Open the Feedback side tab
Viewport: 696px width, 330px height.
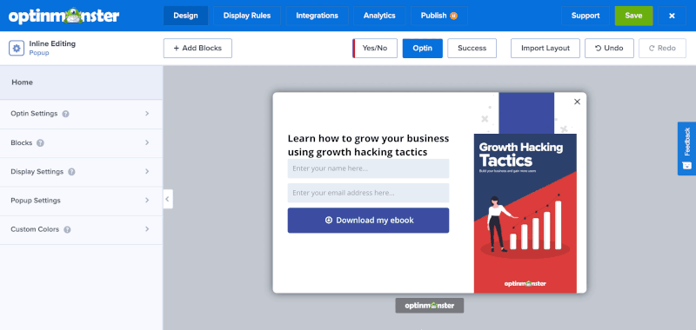pos(686,148)
